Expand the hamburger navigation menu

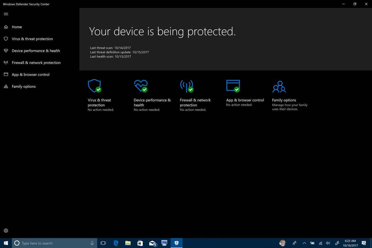pos(6,14)
